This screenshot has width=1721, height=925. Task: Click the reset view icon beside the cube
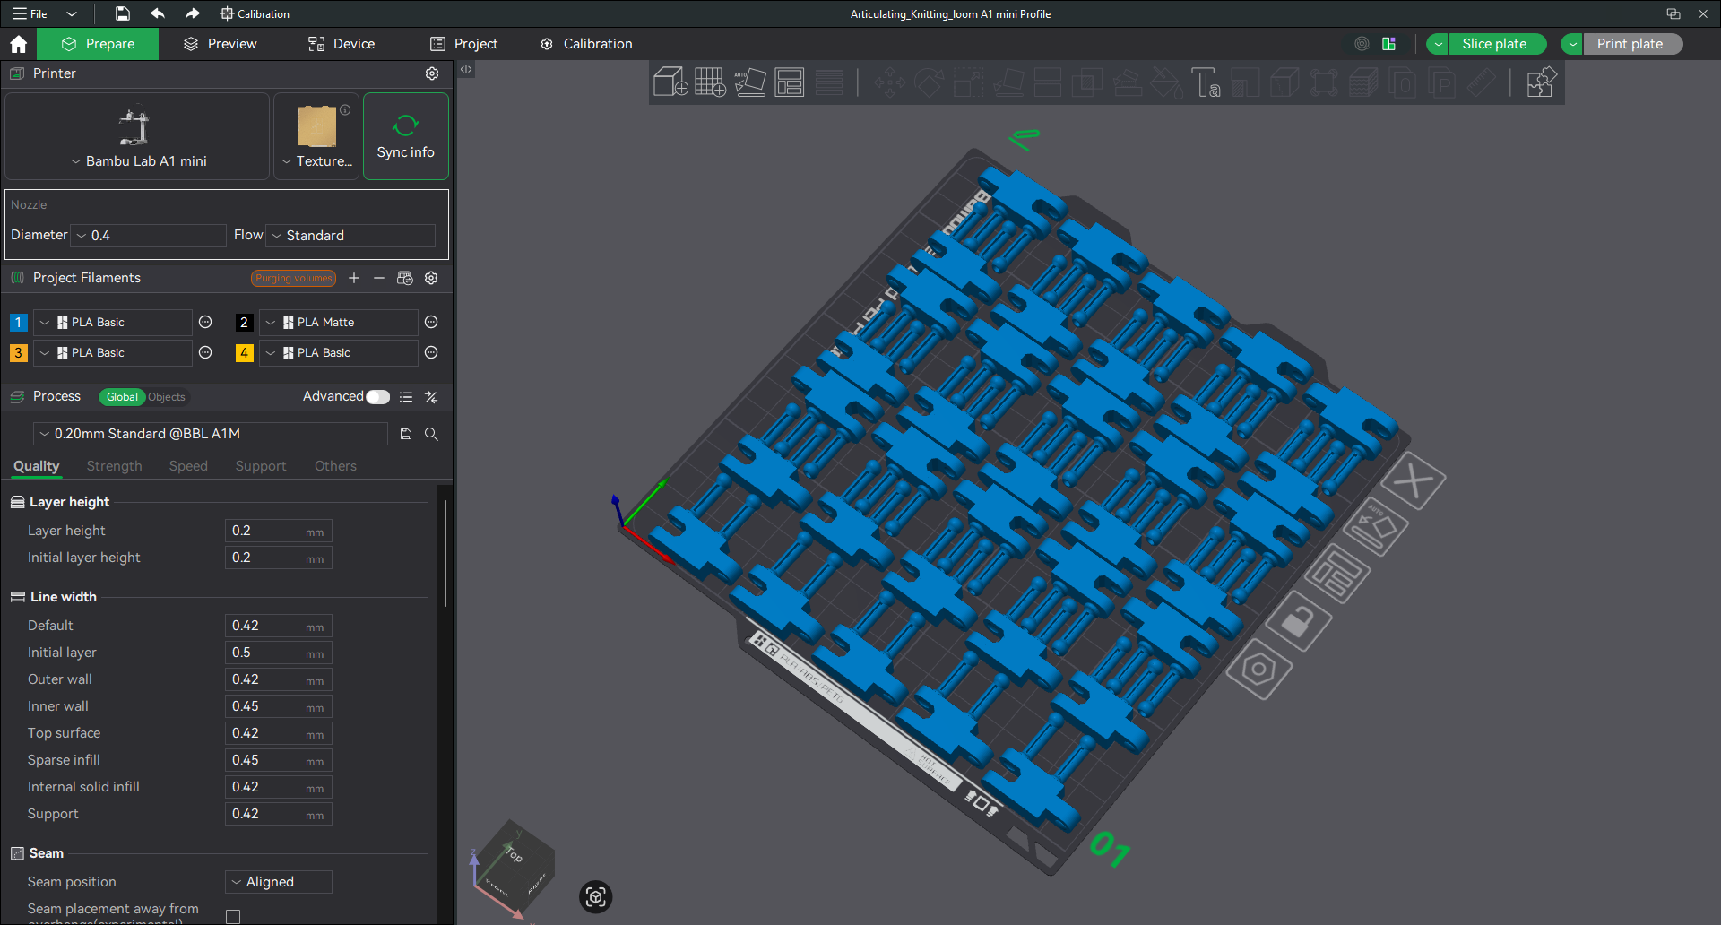(596, 897)
